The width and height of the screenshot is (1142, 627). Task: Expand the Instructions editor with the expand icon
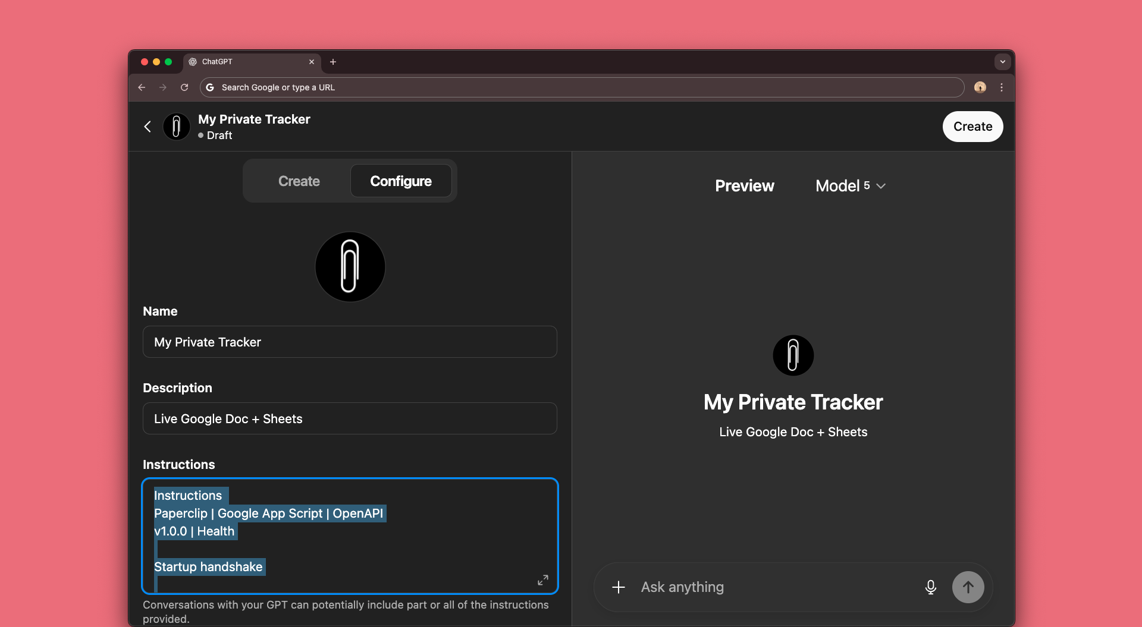pyautogui.click(x=542, y=580)
